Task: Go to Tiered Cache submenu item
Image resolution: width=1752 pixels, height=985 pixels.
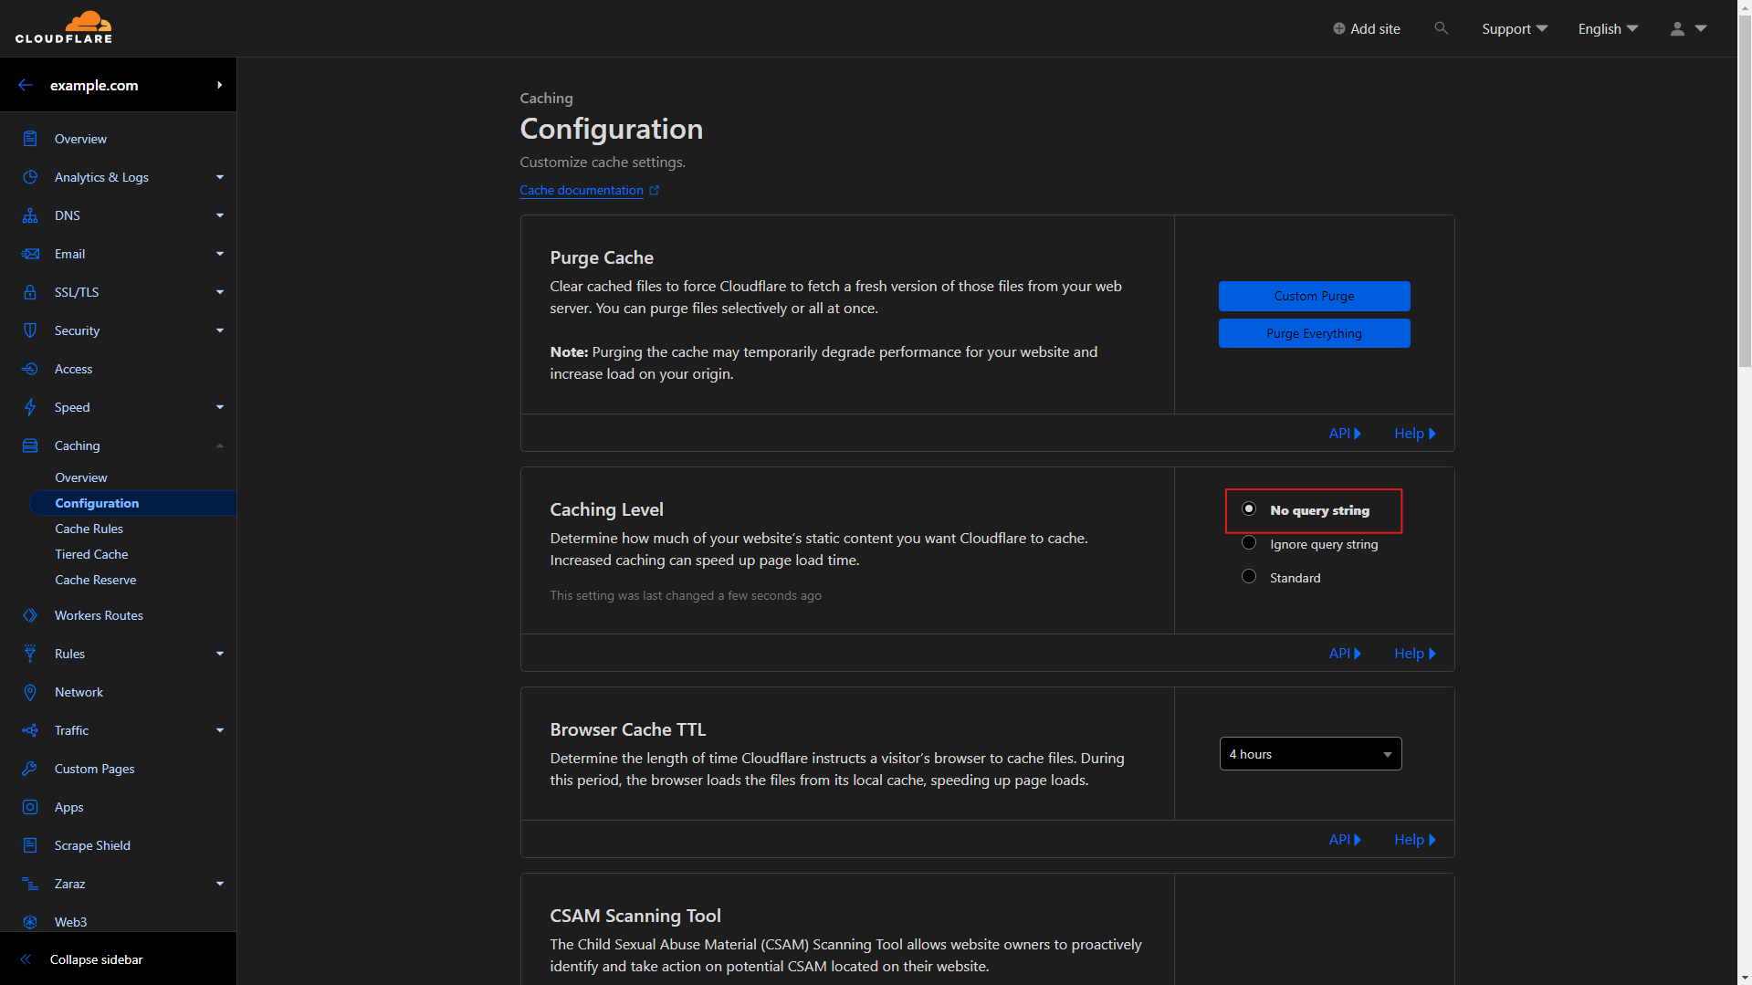Action: click(91, 554)
